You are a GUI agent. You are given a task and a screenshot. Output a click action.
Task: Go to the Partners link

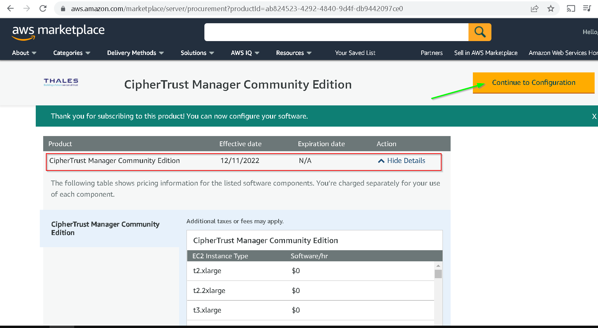[432, 53]
